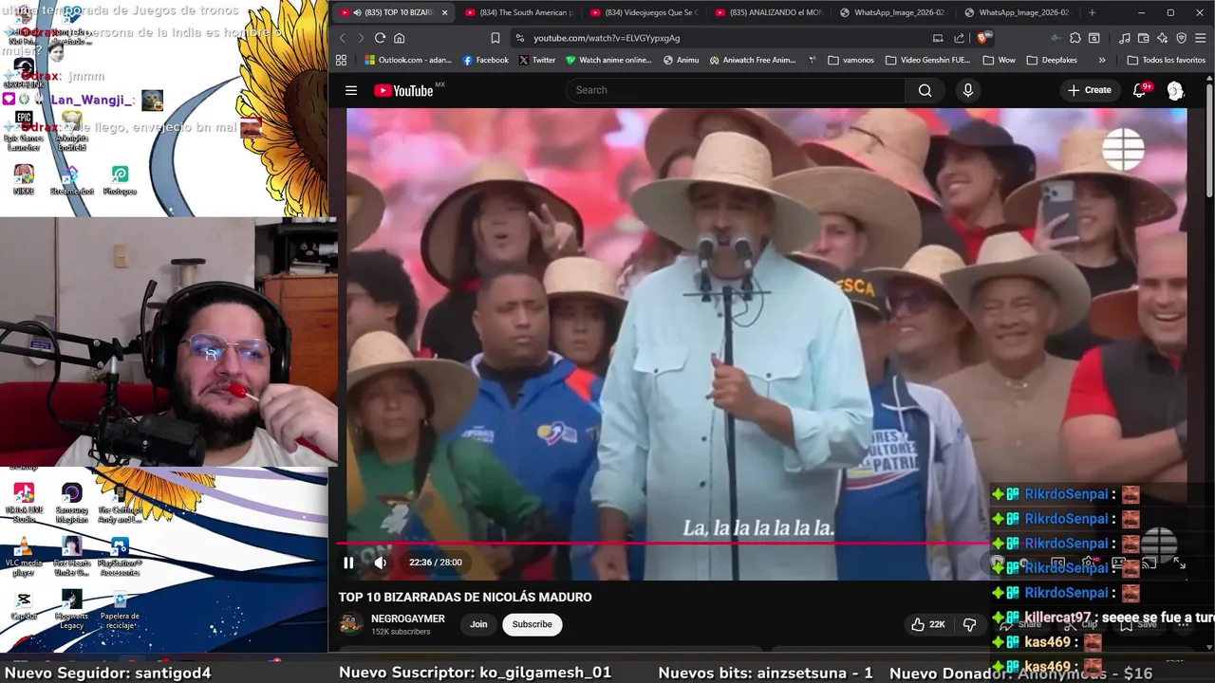Viewport: 1215px width, 683px height.
Task: Open the NEGROGAYMER channel avatar
Action: (351, 624)
